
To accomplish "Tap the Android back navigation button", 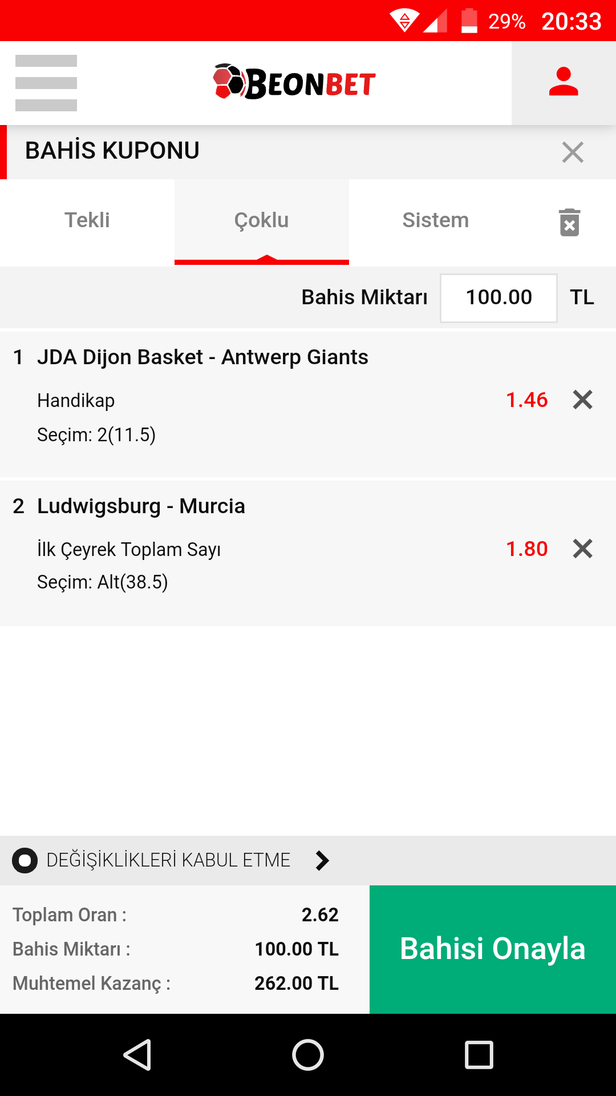I will [x=137, y=1054].
